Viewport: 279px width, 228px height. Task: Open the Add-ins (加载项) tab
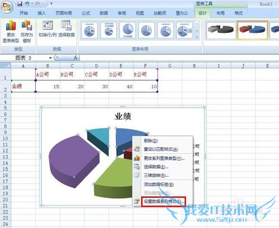tap(160, 13)
